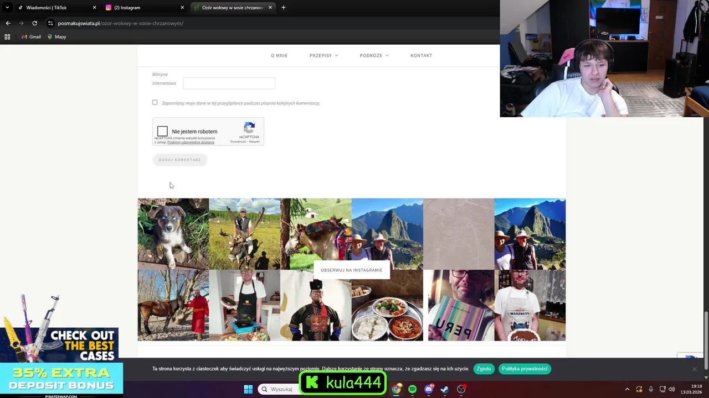The image size is (709, 398).
Task: Open the reindeer rider Instagram photo
Action: pyautogui.click(x=245, y=234)
